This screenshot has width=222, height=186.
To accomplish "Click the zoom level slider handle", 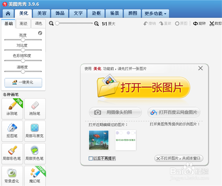I will [x=57, y=23].
